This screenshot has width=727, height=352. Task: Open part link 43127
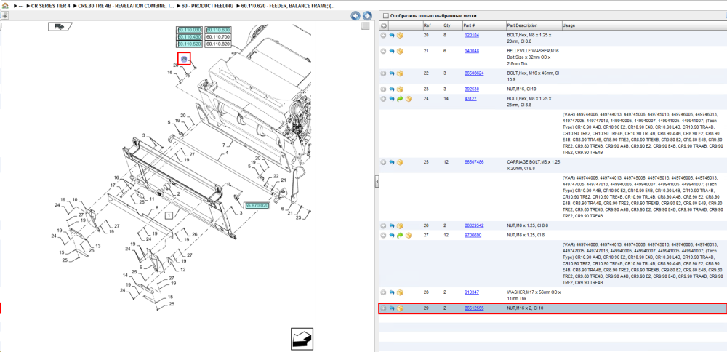(x=470, y=99)
